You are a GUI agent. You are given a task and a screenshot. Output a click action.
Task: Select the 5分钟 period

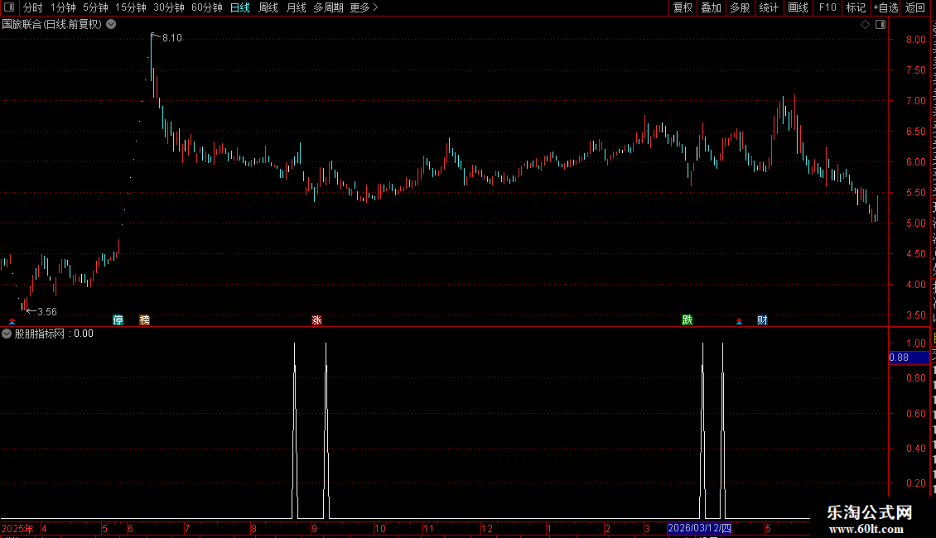click(x=95, y=7)
